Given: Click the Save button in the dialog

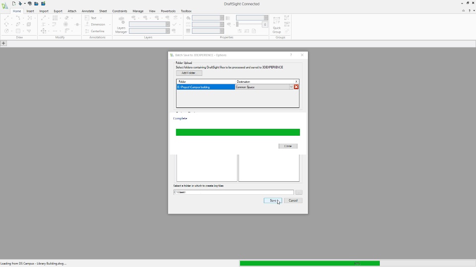Looking at the screenshot, I should 273,201.
